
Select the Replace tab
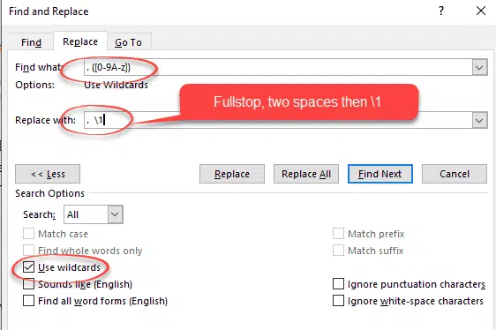click(x=80, y=41)
